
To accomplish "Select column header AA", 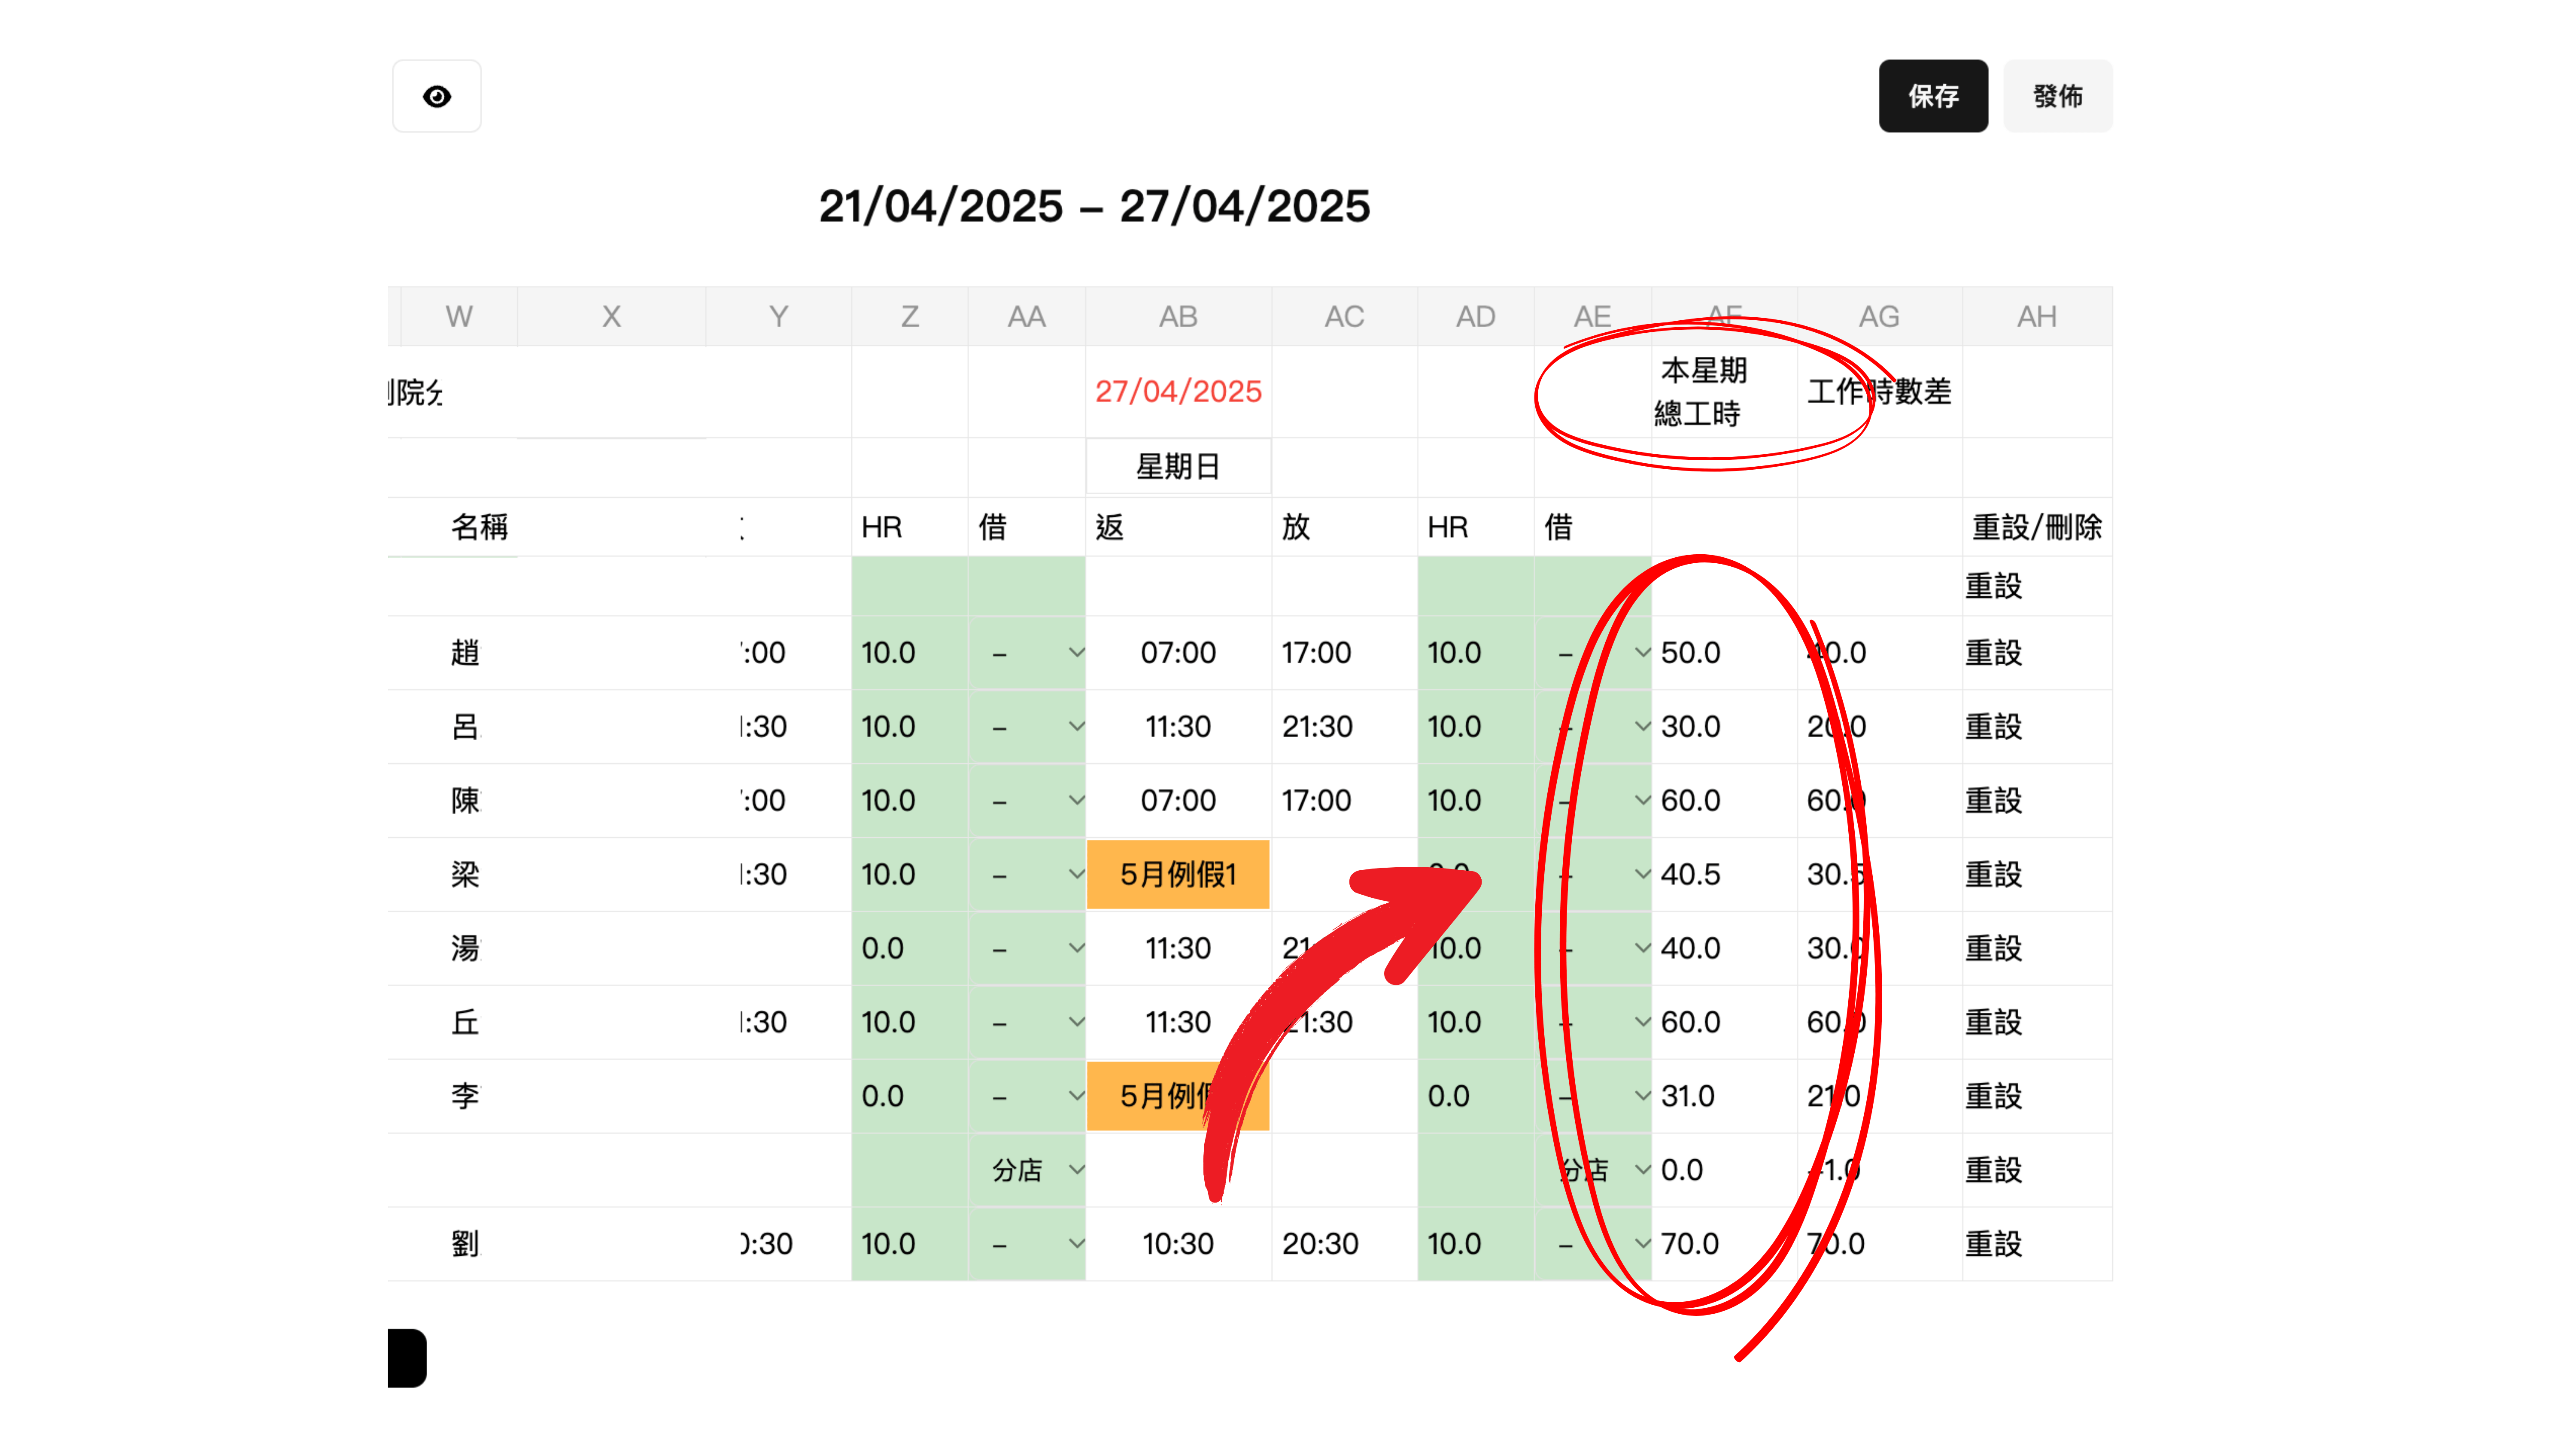I will [x=1026, y=317].
